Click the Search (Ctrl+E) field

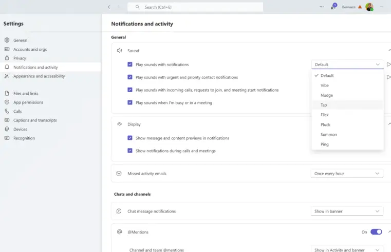click(x=195, y=7)
